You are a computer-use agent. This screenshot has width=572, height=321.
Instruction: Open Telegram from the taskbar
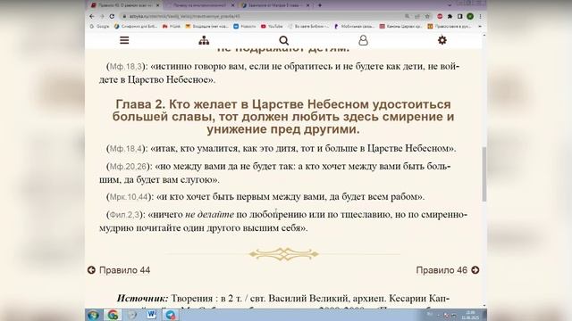pos(171,315)
